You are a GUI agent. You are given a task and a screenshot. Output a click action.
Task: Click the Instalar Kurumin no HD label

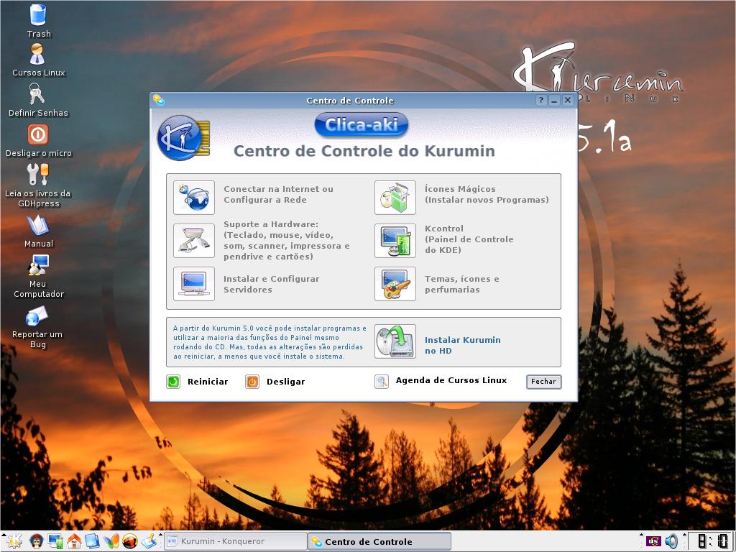(462, 345)
